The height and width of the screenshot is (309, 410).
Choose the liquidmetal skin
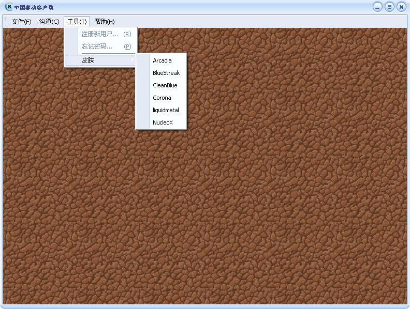[x=166, y=110]
